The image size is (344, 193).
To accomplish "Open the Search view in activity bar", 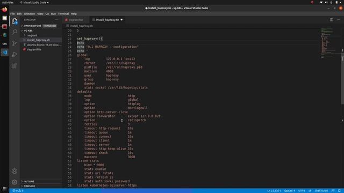I will tap(15, 32).
